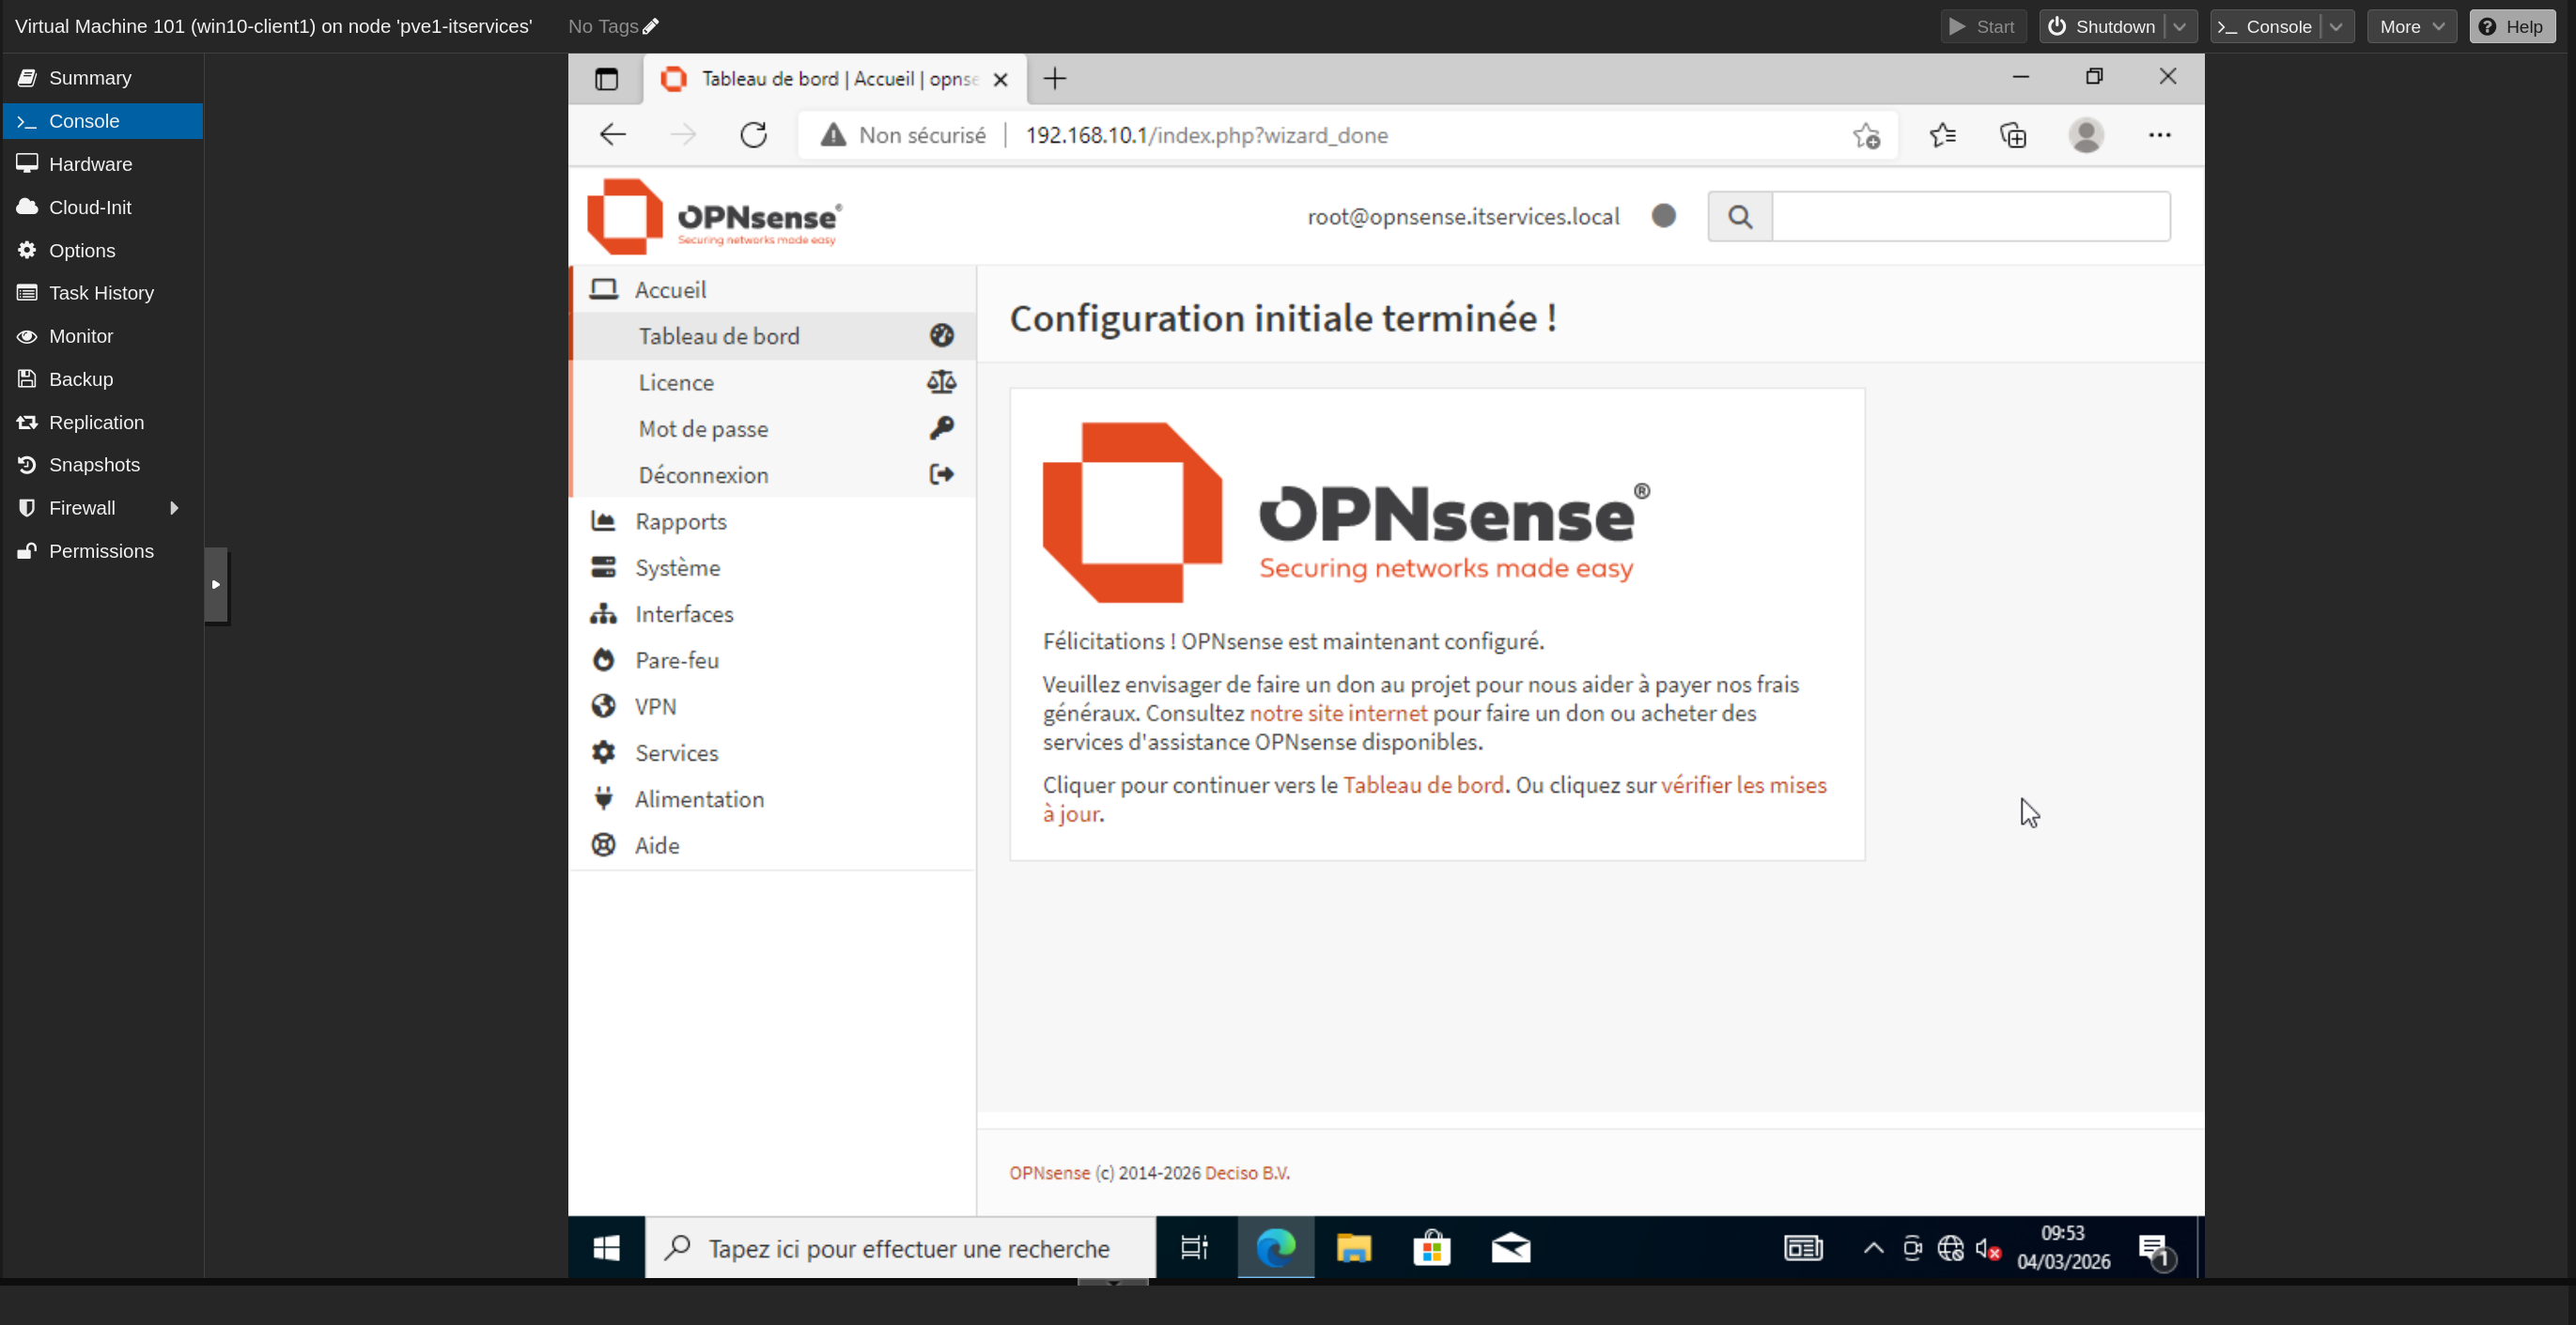Select Déconnexion logout menu entry

click(x=703, y=474)
